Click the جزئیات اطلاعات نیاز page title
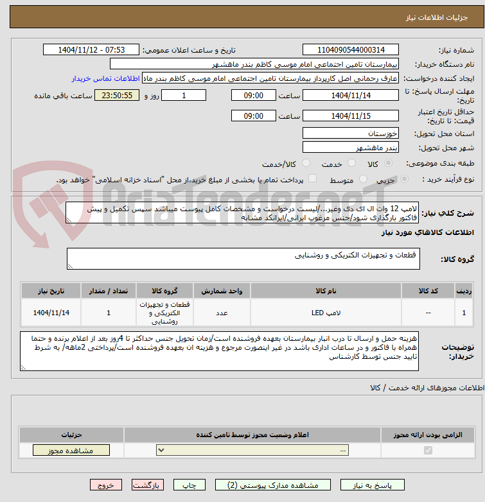Viewport: 485px width, 502px height. pos(437,17)
